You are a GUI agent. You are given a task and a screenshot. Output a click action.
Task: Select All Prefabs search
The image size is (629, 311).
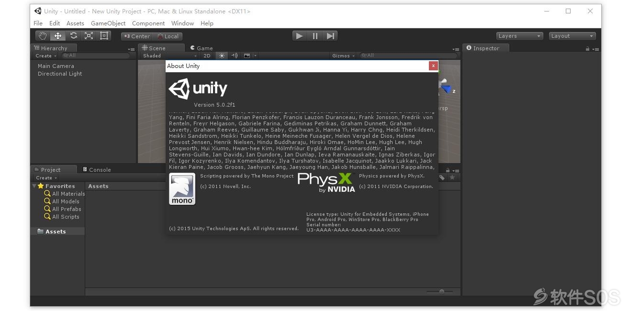[63, 209]
